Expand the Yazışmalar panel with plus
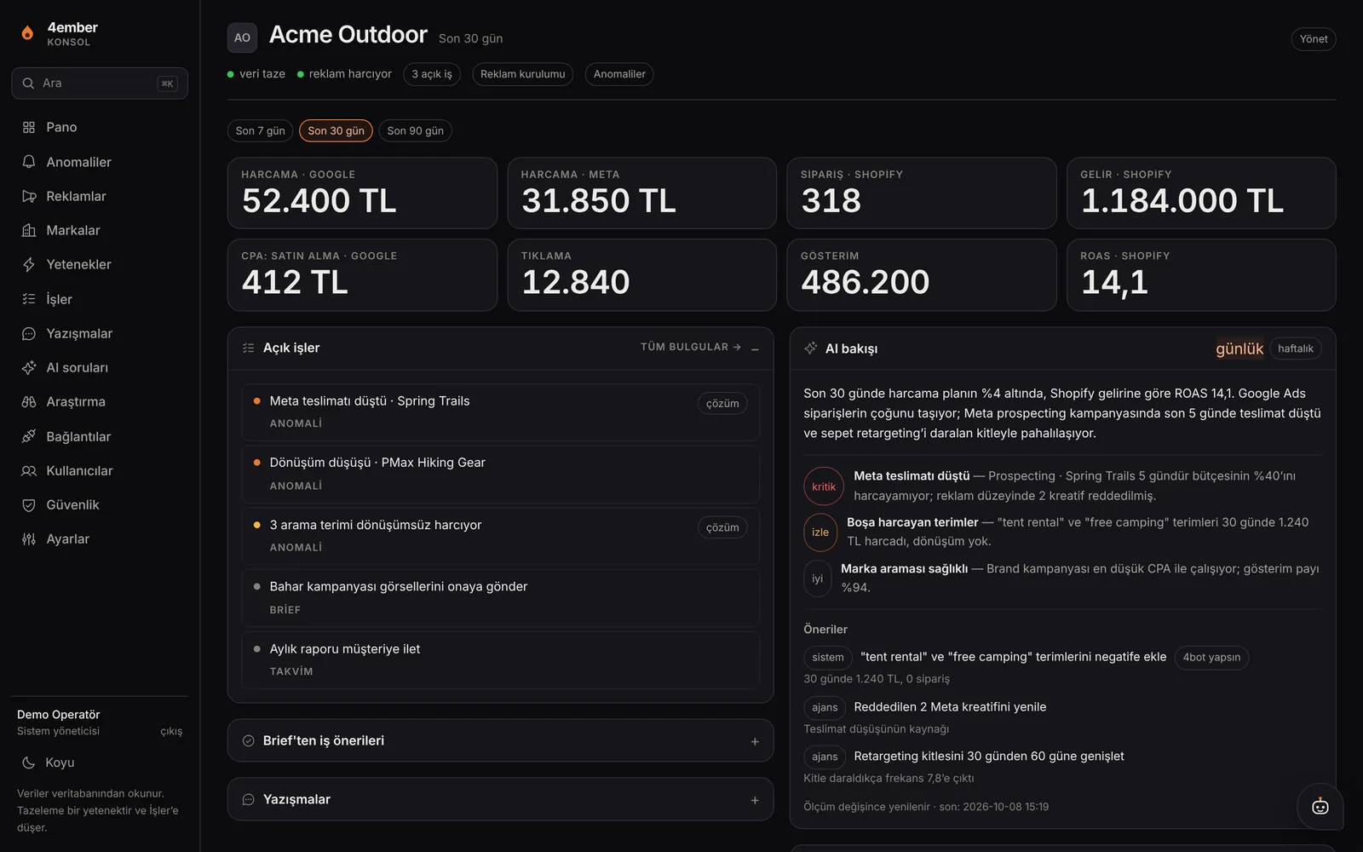This screenshot has height=852, width=1363. tap(755, 800)
